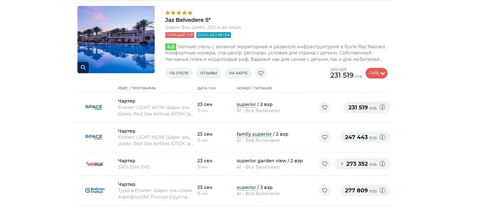Image resolution: width=477 pixels, height=210 pixels.
Task: Click the hotel pool photo thumbnail
Action: [x=116, y=39]
